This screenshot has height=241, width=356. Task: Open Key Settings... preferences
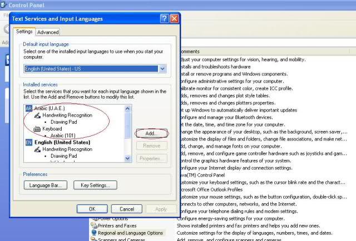[x=95, y=185]
